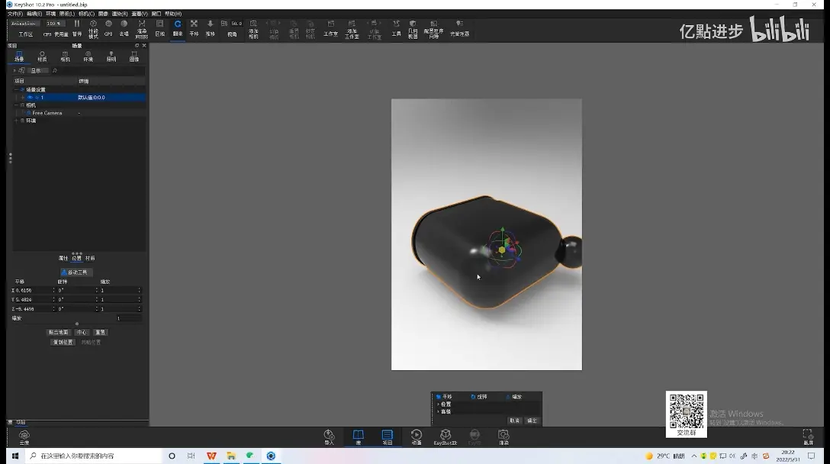Toggle the Move Tool (移动工具) button
This screenshot has height=464, width=830.
pos(77,272)
